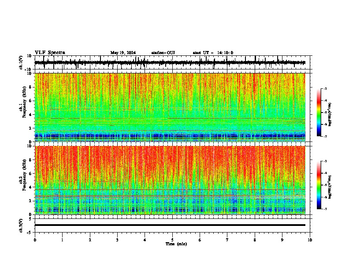Click the '10' tick at time axis end
This screenshot has height=269, width=349.
tap(310, 240)
